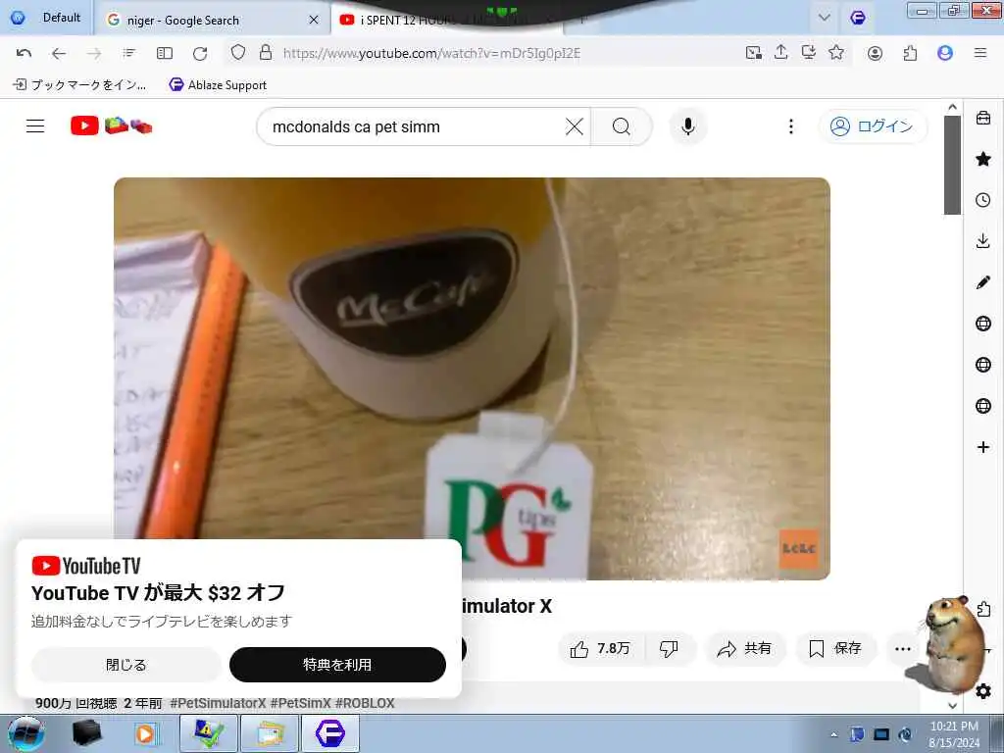Open ブックマークをイン... import bookmarks item

[80, 84]
